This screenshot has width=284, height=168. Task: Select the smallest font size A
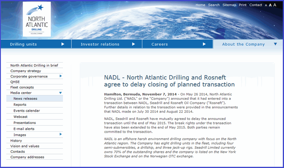click(x=266, y=5)
